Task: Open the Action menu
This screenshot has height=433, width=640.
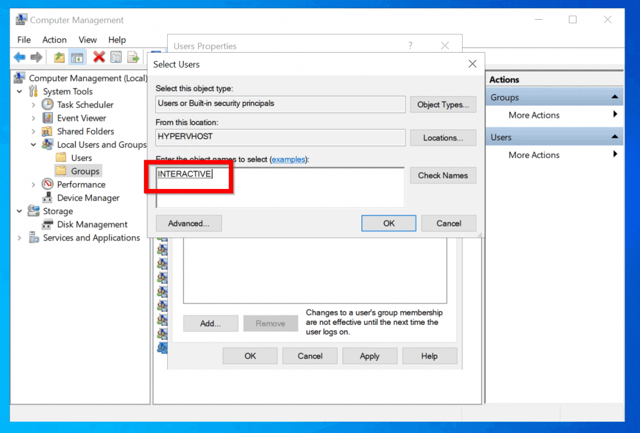Action: pyautogui.click(x=54, y=39)
